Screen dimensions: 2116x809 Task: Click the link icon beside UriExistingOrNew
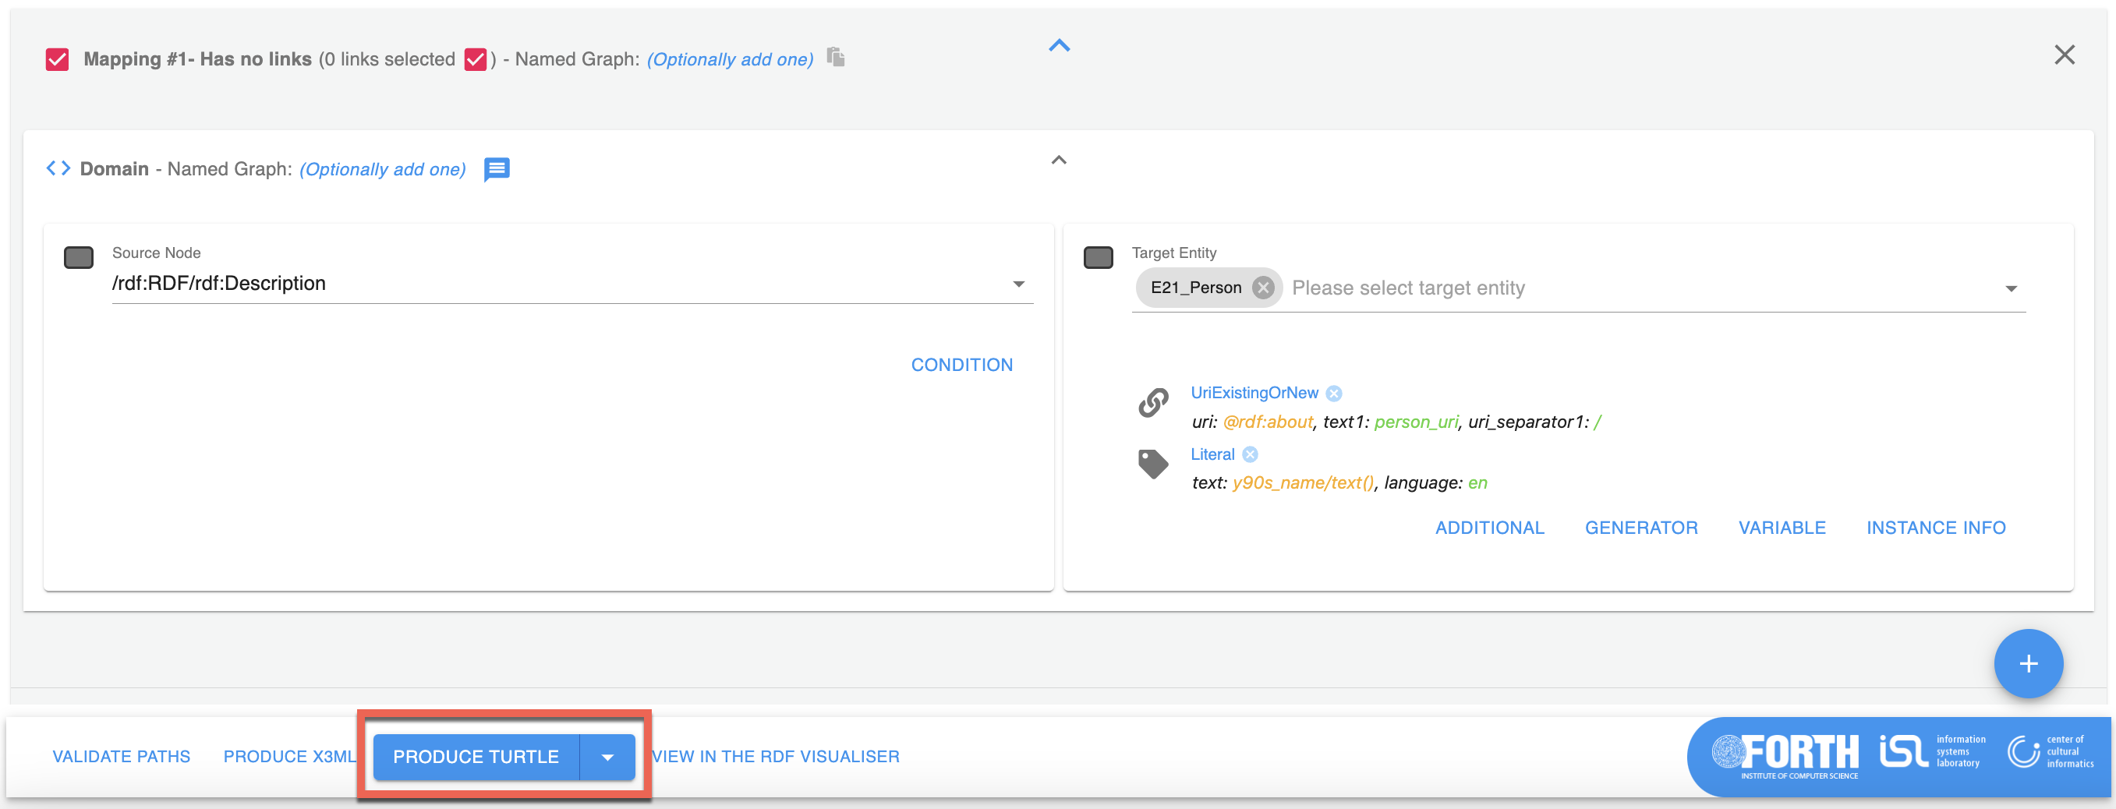pos(1153,402)
